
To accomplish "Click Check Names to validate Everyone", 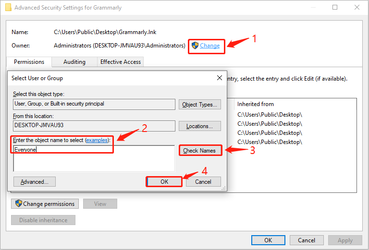I will tap(200, 150).
